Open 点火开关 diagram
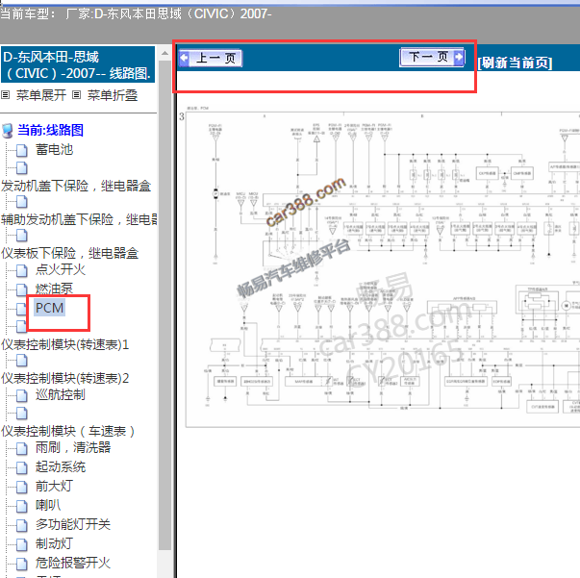The width and height of the screenshot is (580, 578). [x=61, y=269]
